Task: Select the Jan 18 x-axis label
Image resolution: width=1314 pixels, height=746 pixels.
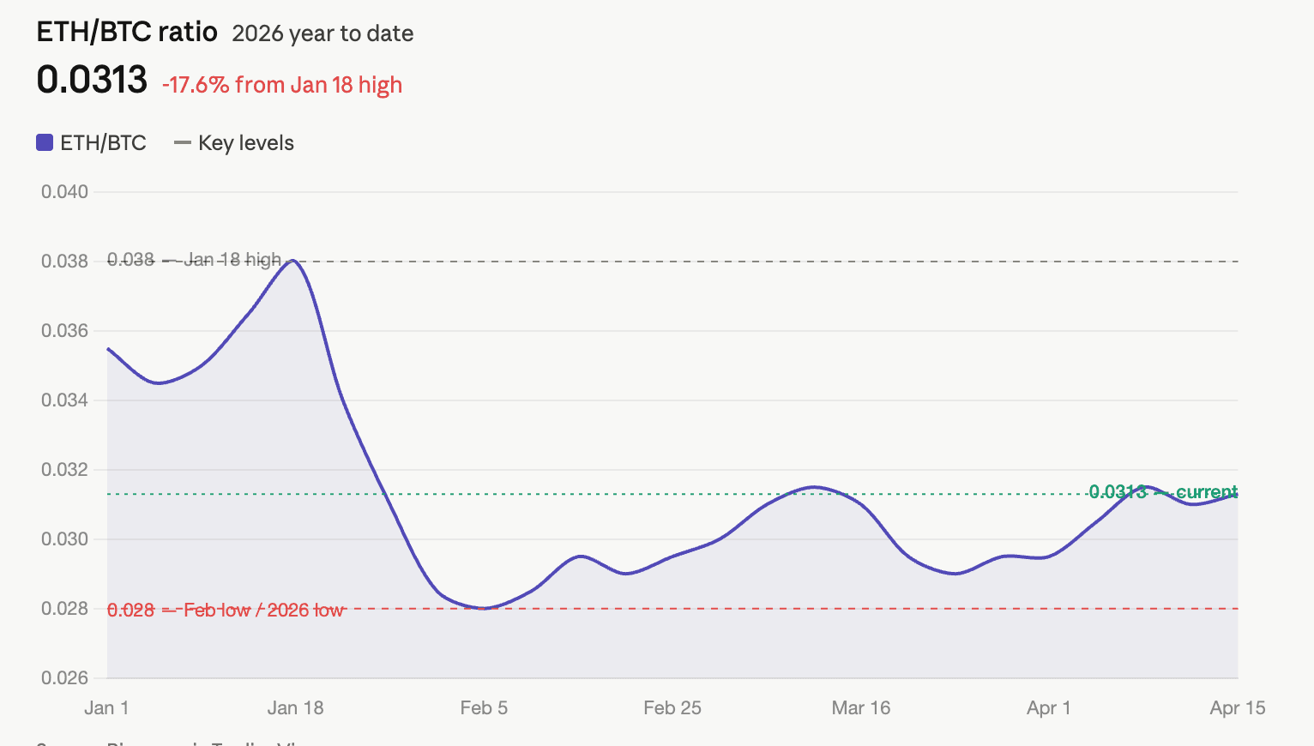Action: [295, 708]
